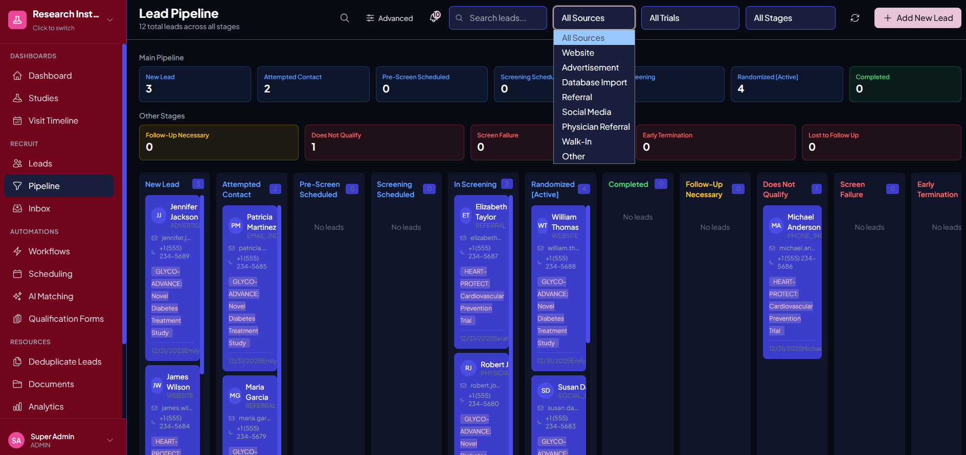
Task: Open the Studies sidebar item
Action: (x=59, y=98)
